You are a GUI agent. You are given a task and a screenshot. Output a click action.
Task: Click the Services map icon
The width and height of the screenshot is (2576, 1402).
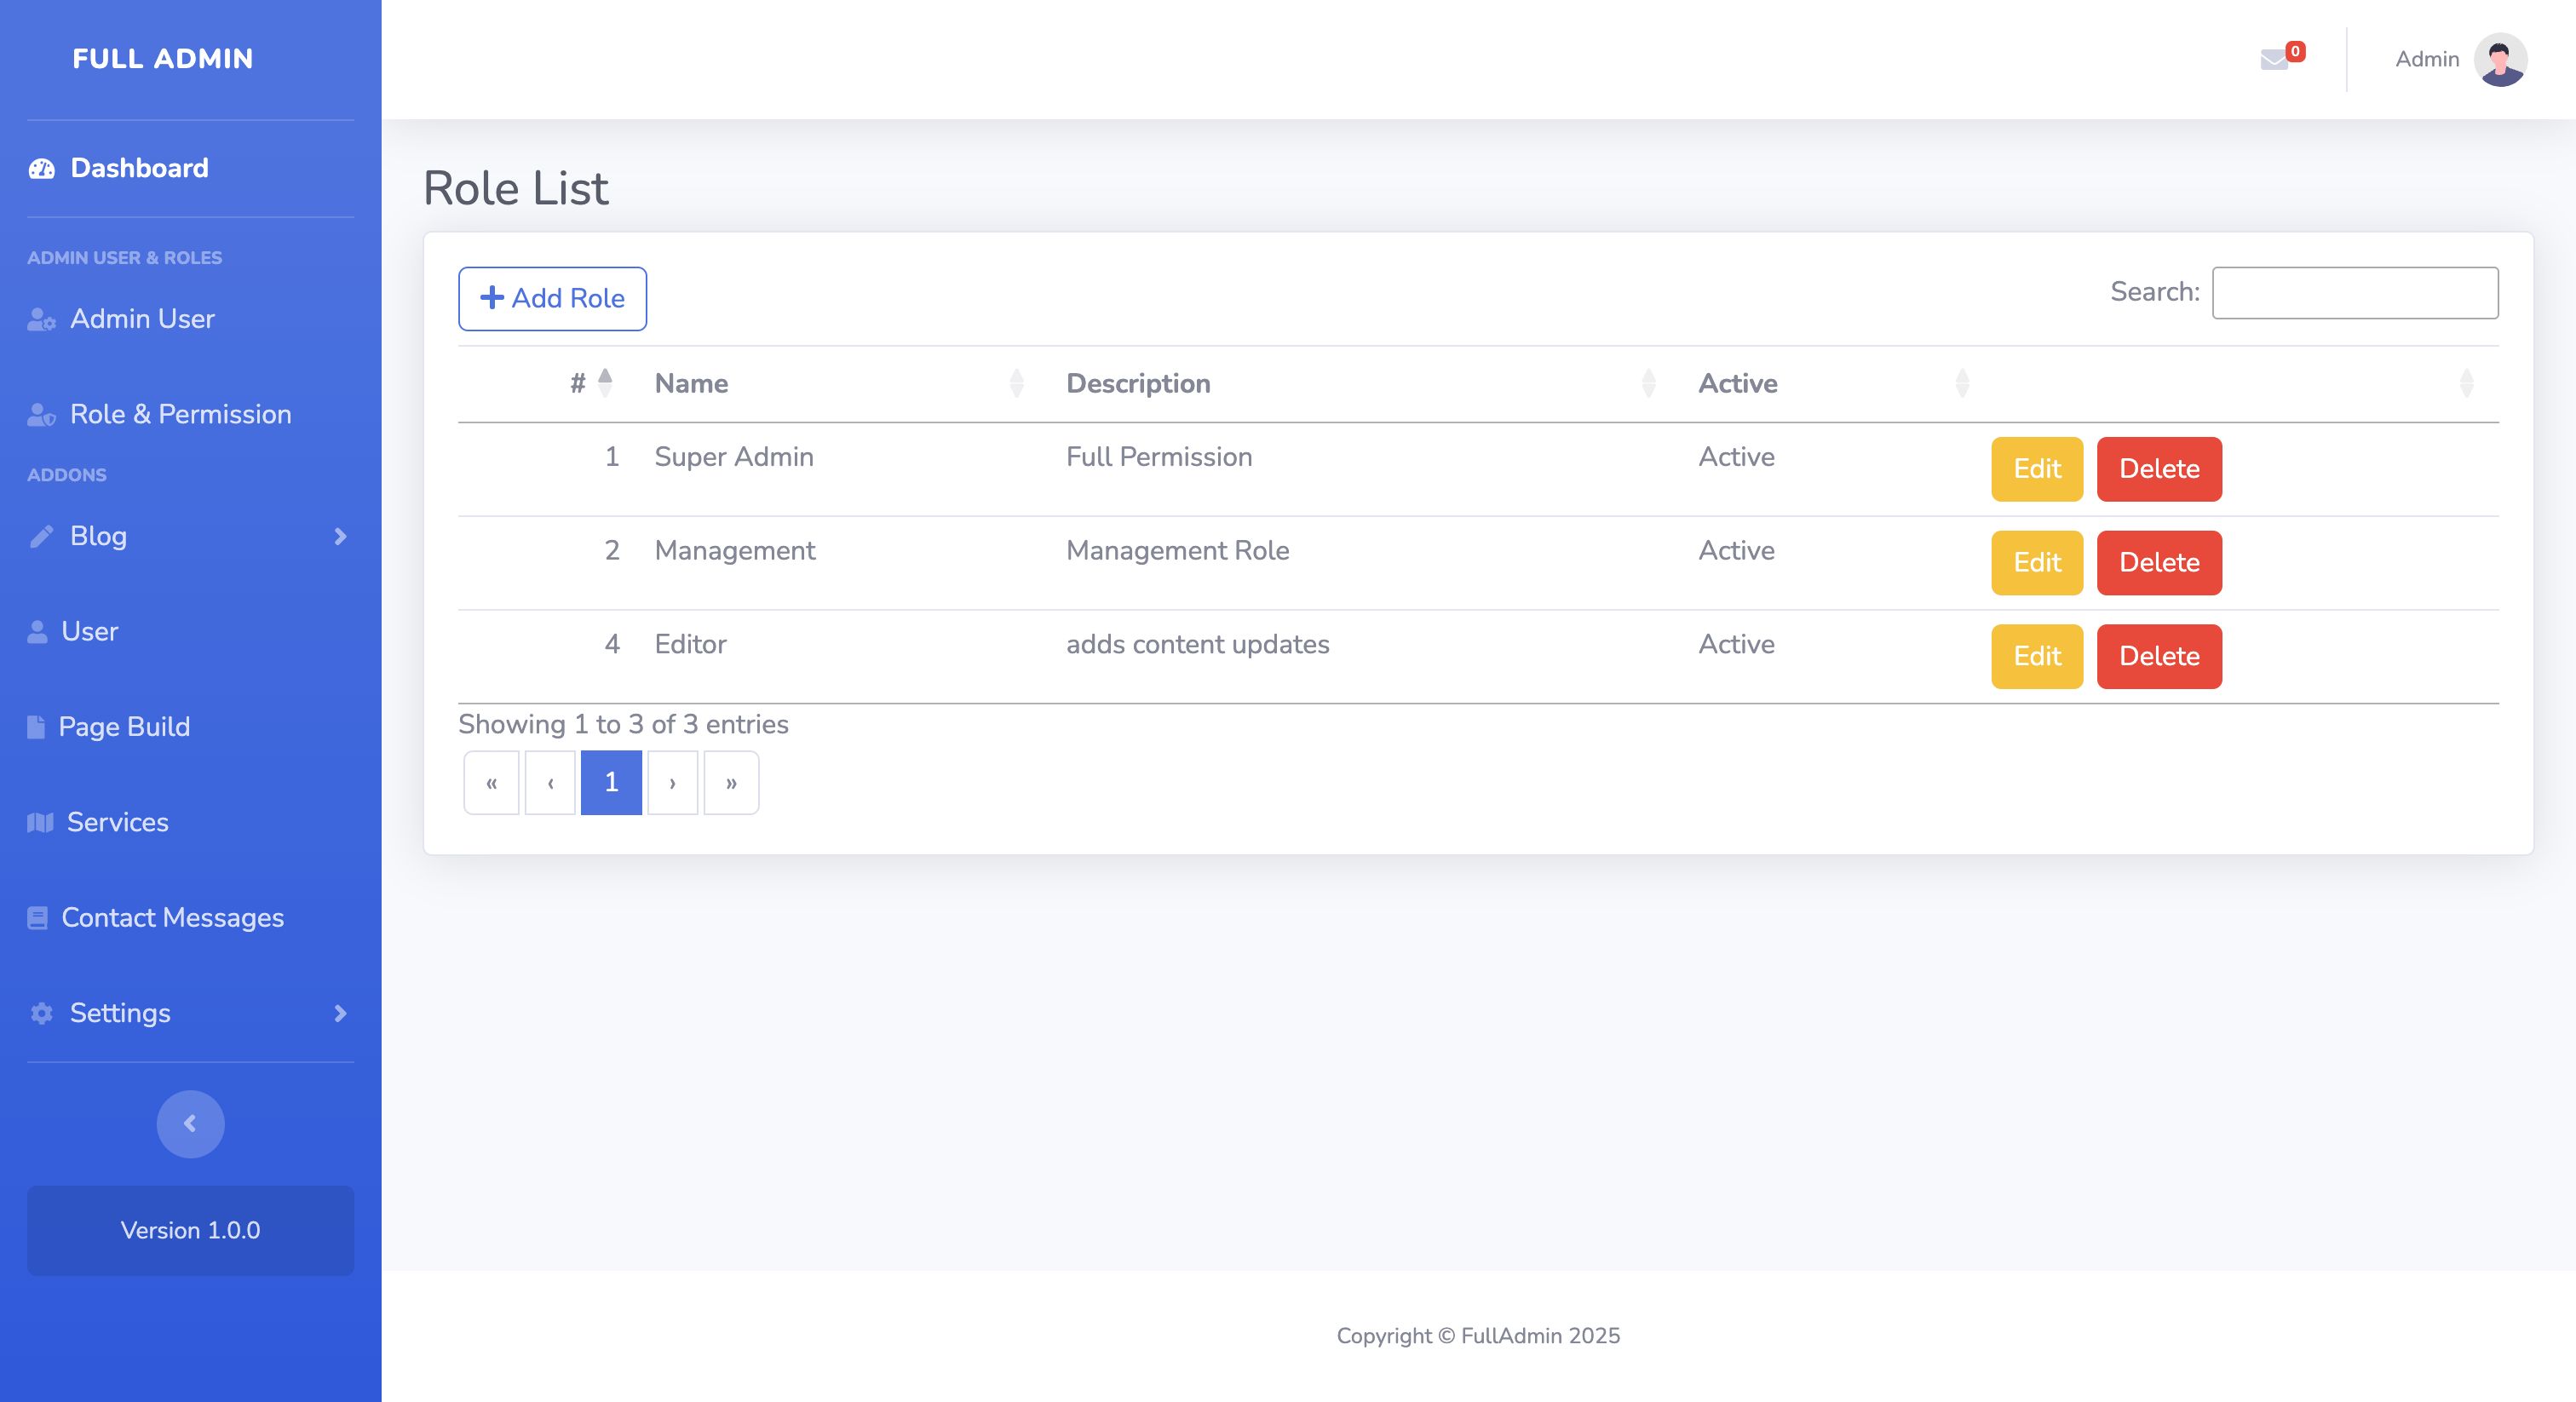40,822
